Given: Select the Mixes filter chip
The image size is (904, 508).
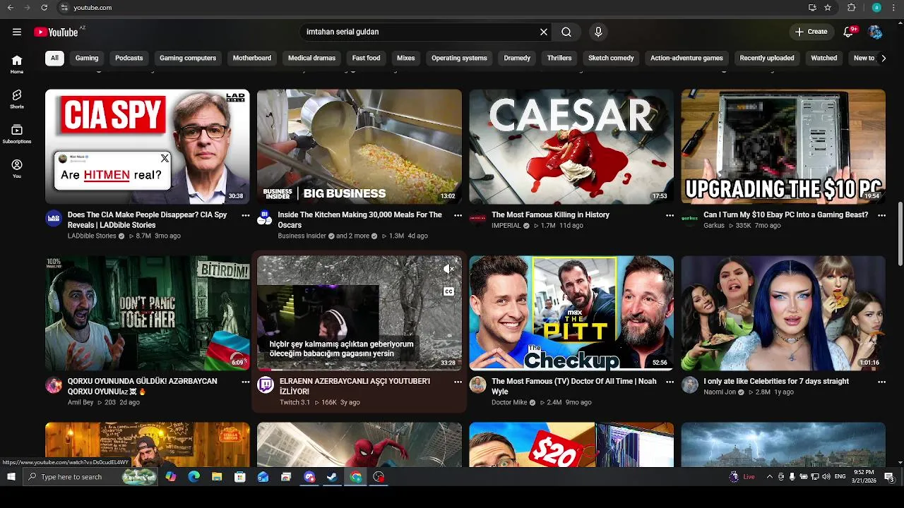Looking at the screenshot, I should coord(405,58).
